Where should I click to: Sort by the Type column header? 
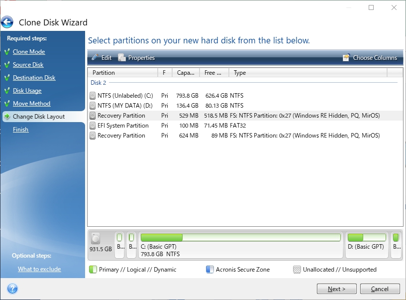pyautogui.click(x=308, y=73)
